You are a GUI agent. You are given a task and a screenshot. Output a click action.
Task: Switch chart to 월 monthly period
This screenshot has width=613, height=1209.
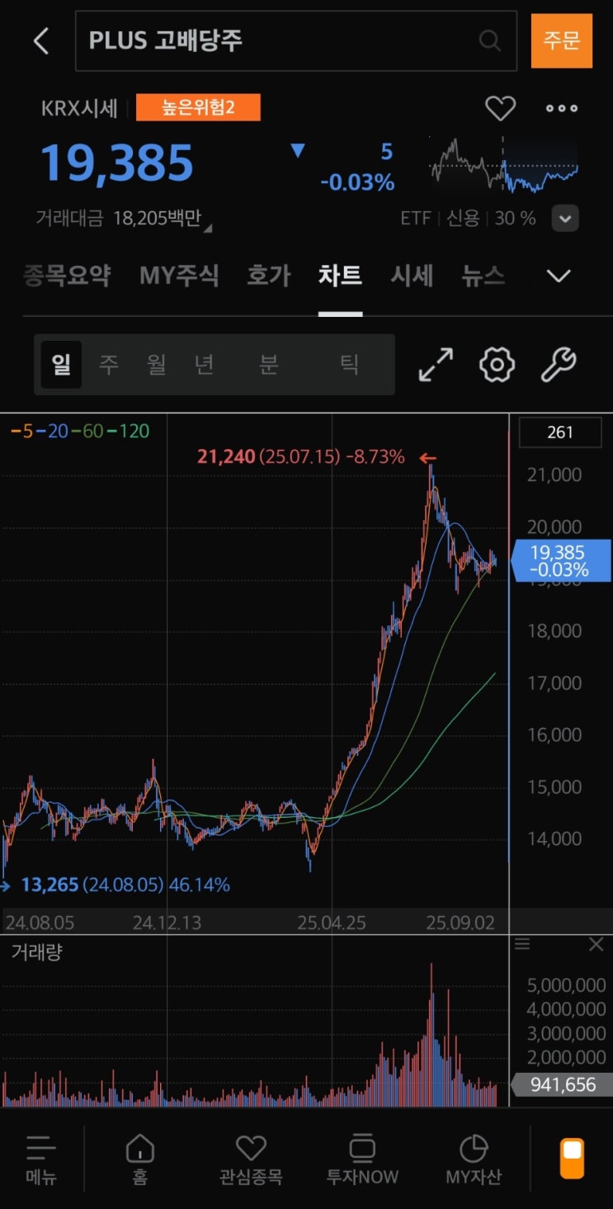(157, 364)
